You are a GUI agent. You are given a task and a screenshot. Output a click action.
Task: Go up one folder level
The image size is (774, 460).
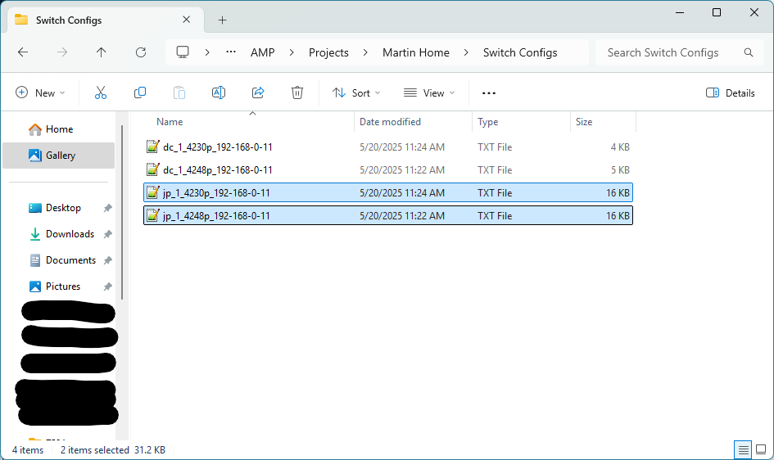pos(102,52)
